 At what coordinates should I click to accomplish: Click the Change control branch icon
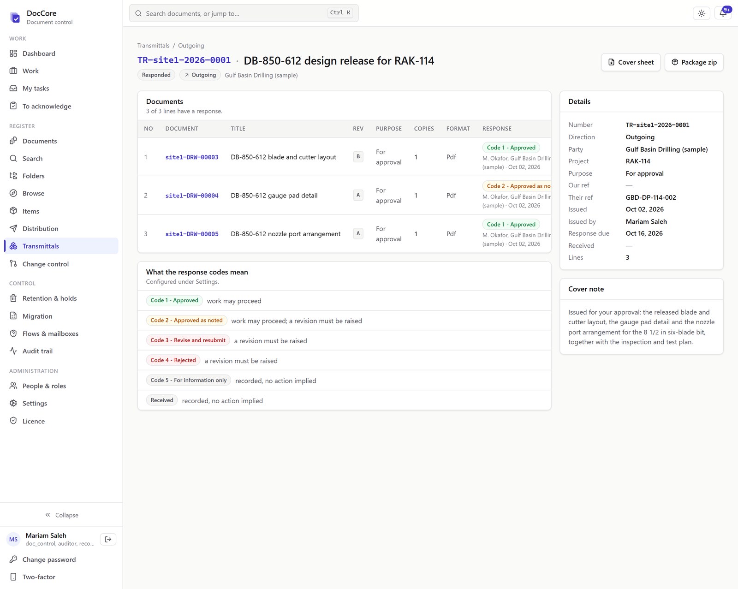click(x=13, y=264)
